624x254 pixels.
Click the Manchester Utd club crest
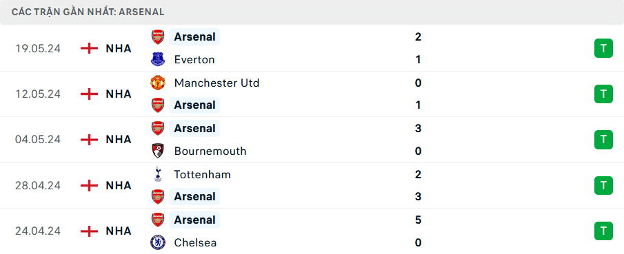tap(158, 83)
